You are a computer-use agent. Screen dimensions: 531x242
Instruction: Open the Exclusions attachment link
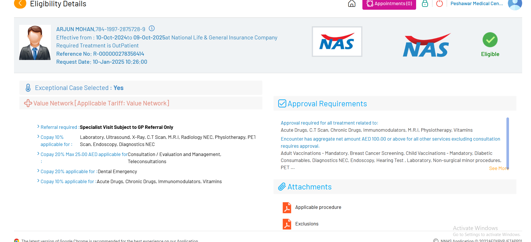click(307, 224)
